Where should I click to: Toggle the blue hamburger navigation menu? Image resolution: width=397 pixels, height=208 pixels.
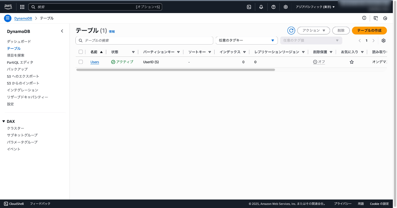click(x=8, y=18)
